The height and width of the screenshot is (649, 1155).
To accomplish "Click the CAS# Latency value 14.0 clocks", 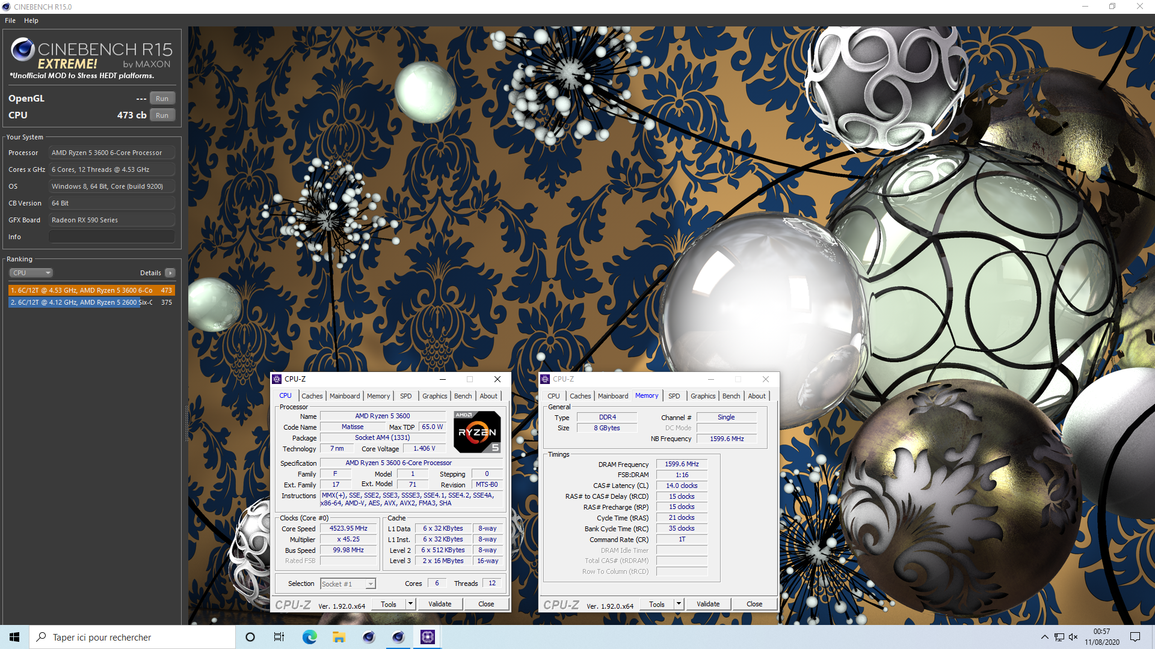I will point(682,486).
